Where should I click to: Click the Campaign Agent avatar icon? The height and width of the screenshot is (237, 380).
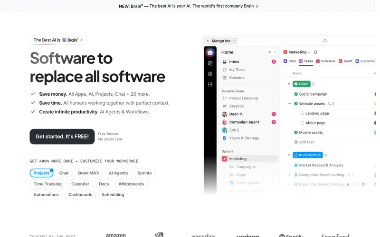coord(225,122)
